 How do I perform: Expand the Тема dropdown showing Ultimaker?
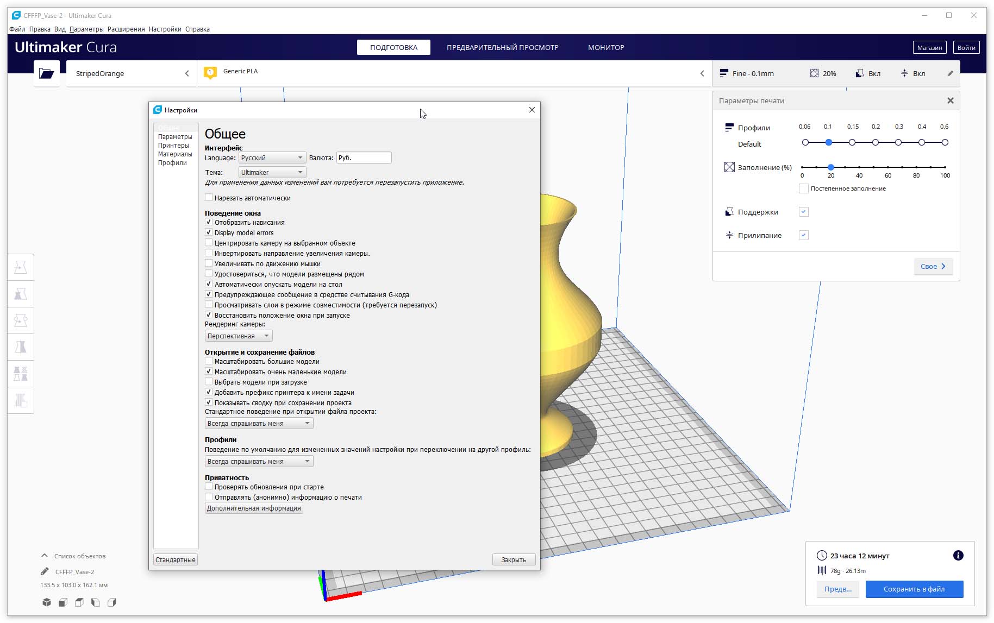[x=272, y=172]
